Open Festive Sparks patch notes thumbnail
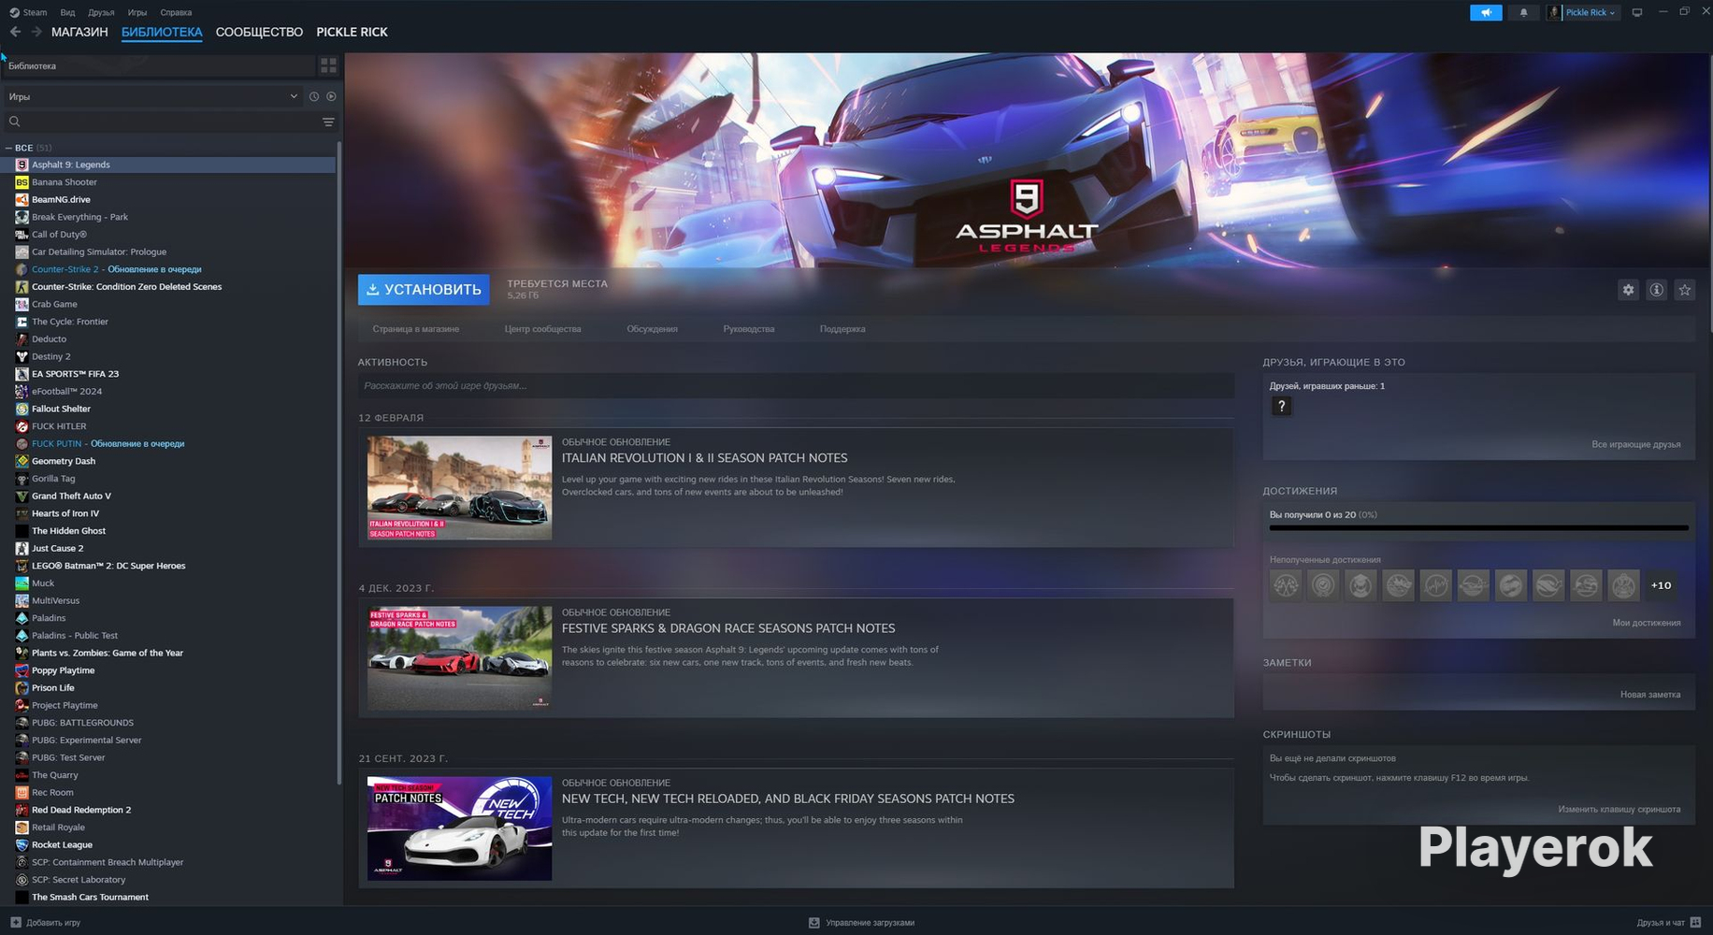 (459, 657)
